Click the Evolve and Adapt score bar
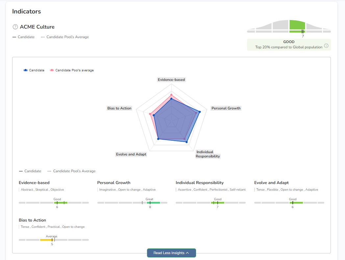 click(296, 203)
